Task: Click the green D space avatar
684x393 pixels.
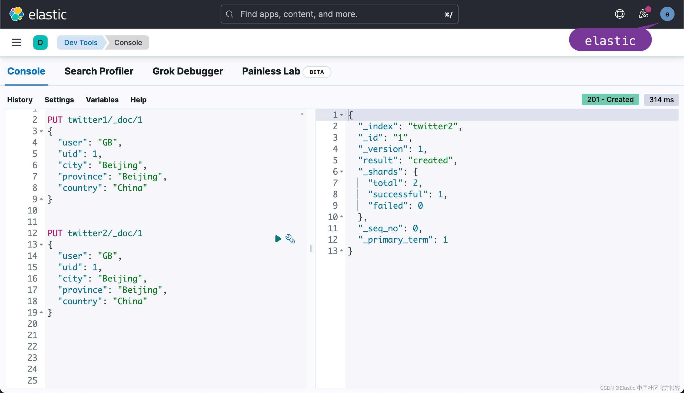Action: tap(40, 42)
